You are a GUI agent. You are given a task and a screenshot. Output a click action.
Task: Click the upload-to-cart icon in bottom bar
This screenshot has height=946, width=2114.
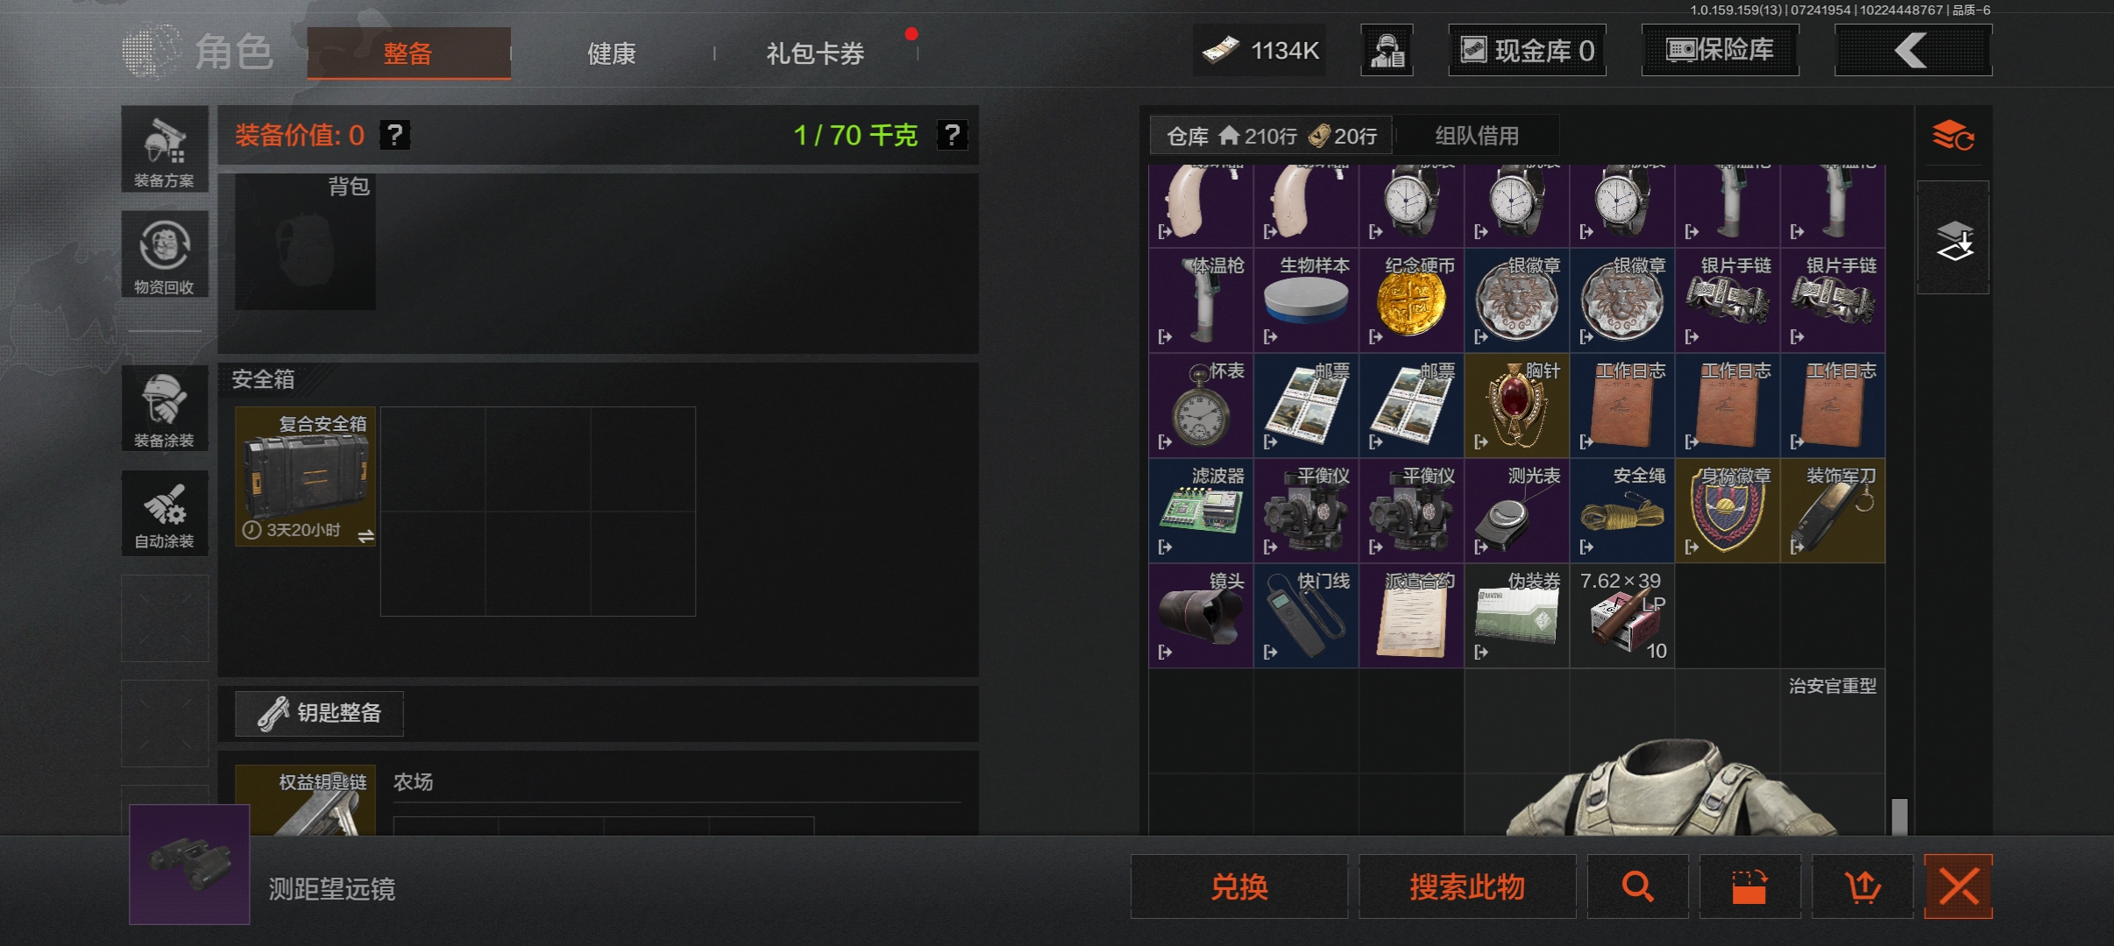point(1862,886)
